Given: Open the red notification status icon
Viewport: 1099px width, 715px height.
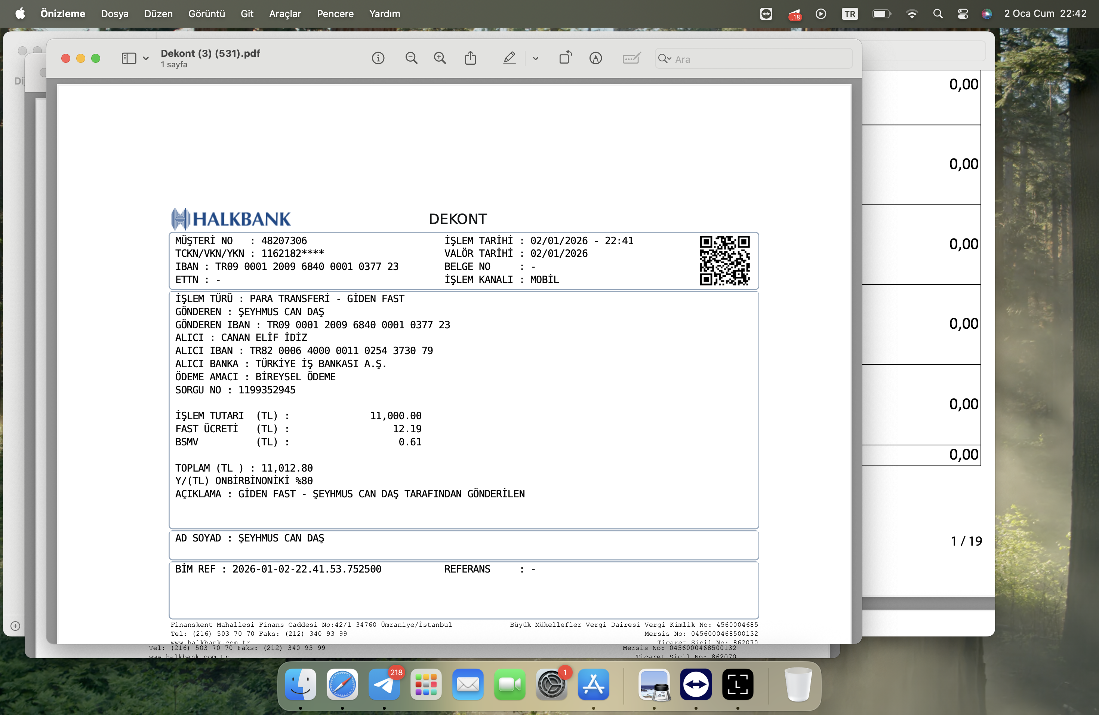Looking at the screenshot, I should point(795,14).
